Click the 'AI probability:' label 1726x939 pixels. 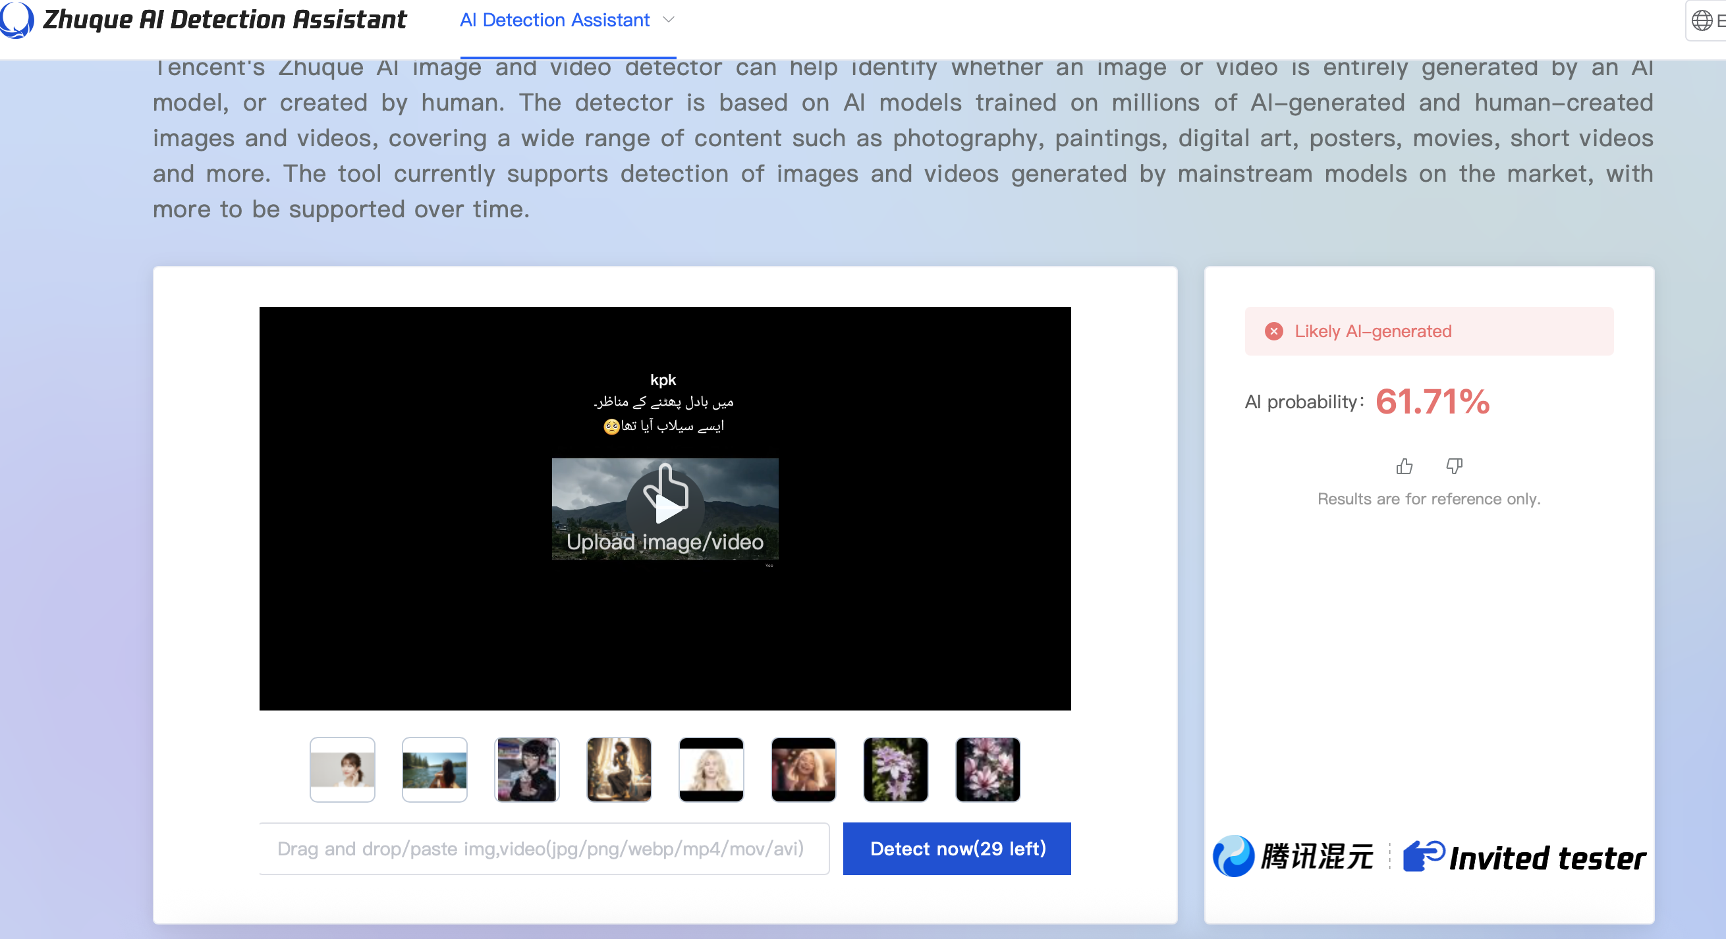1304,402
